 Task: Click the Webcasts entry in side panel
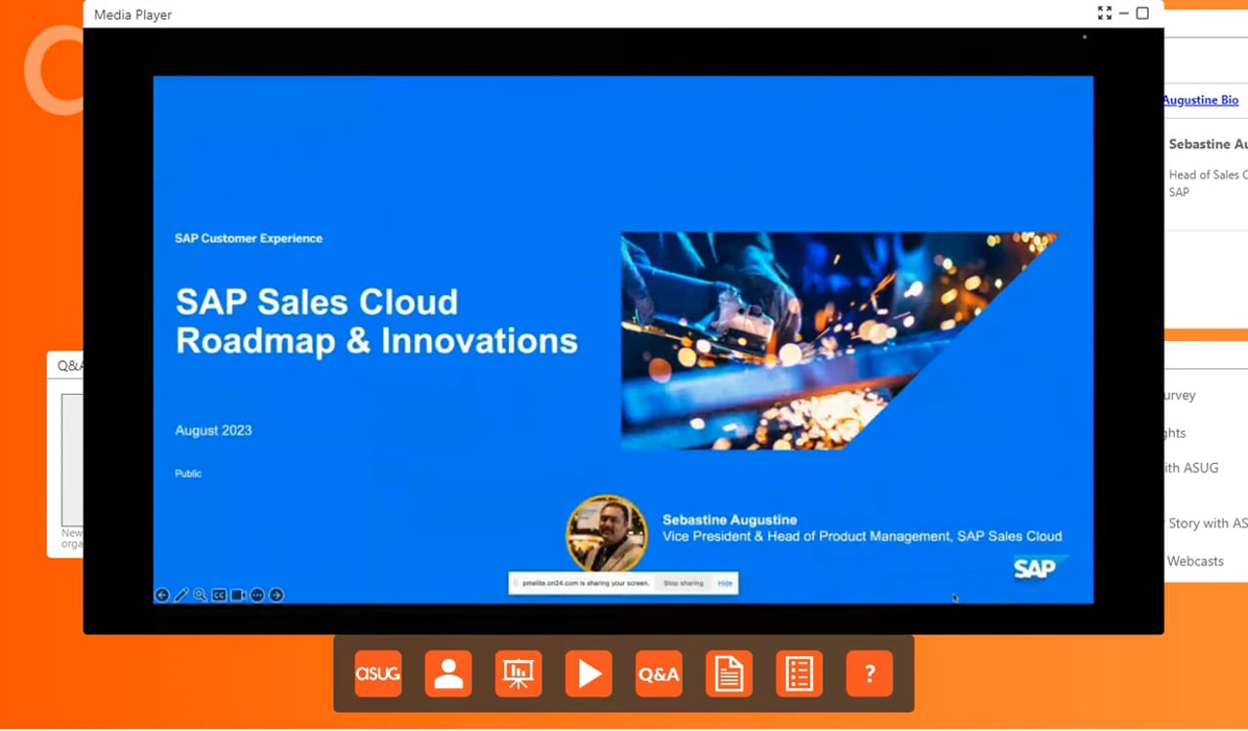tap(1195, 560)
